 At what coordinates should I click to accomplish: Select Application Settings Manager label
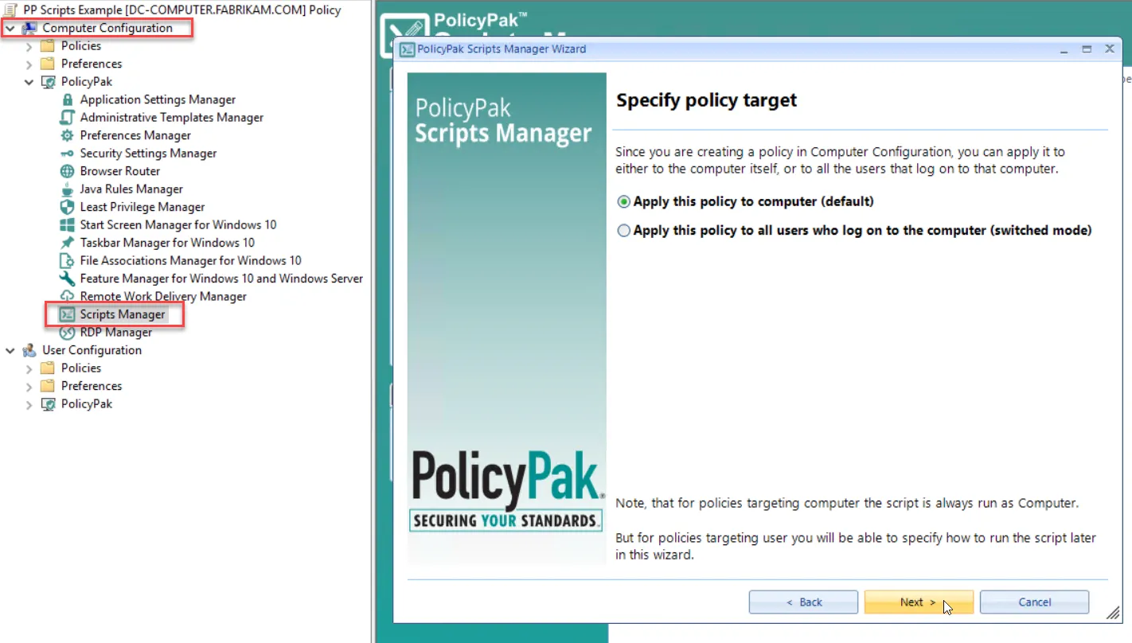(158, 99)
